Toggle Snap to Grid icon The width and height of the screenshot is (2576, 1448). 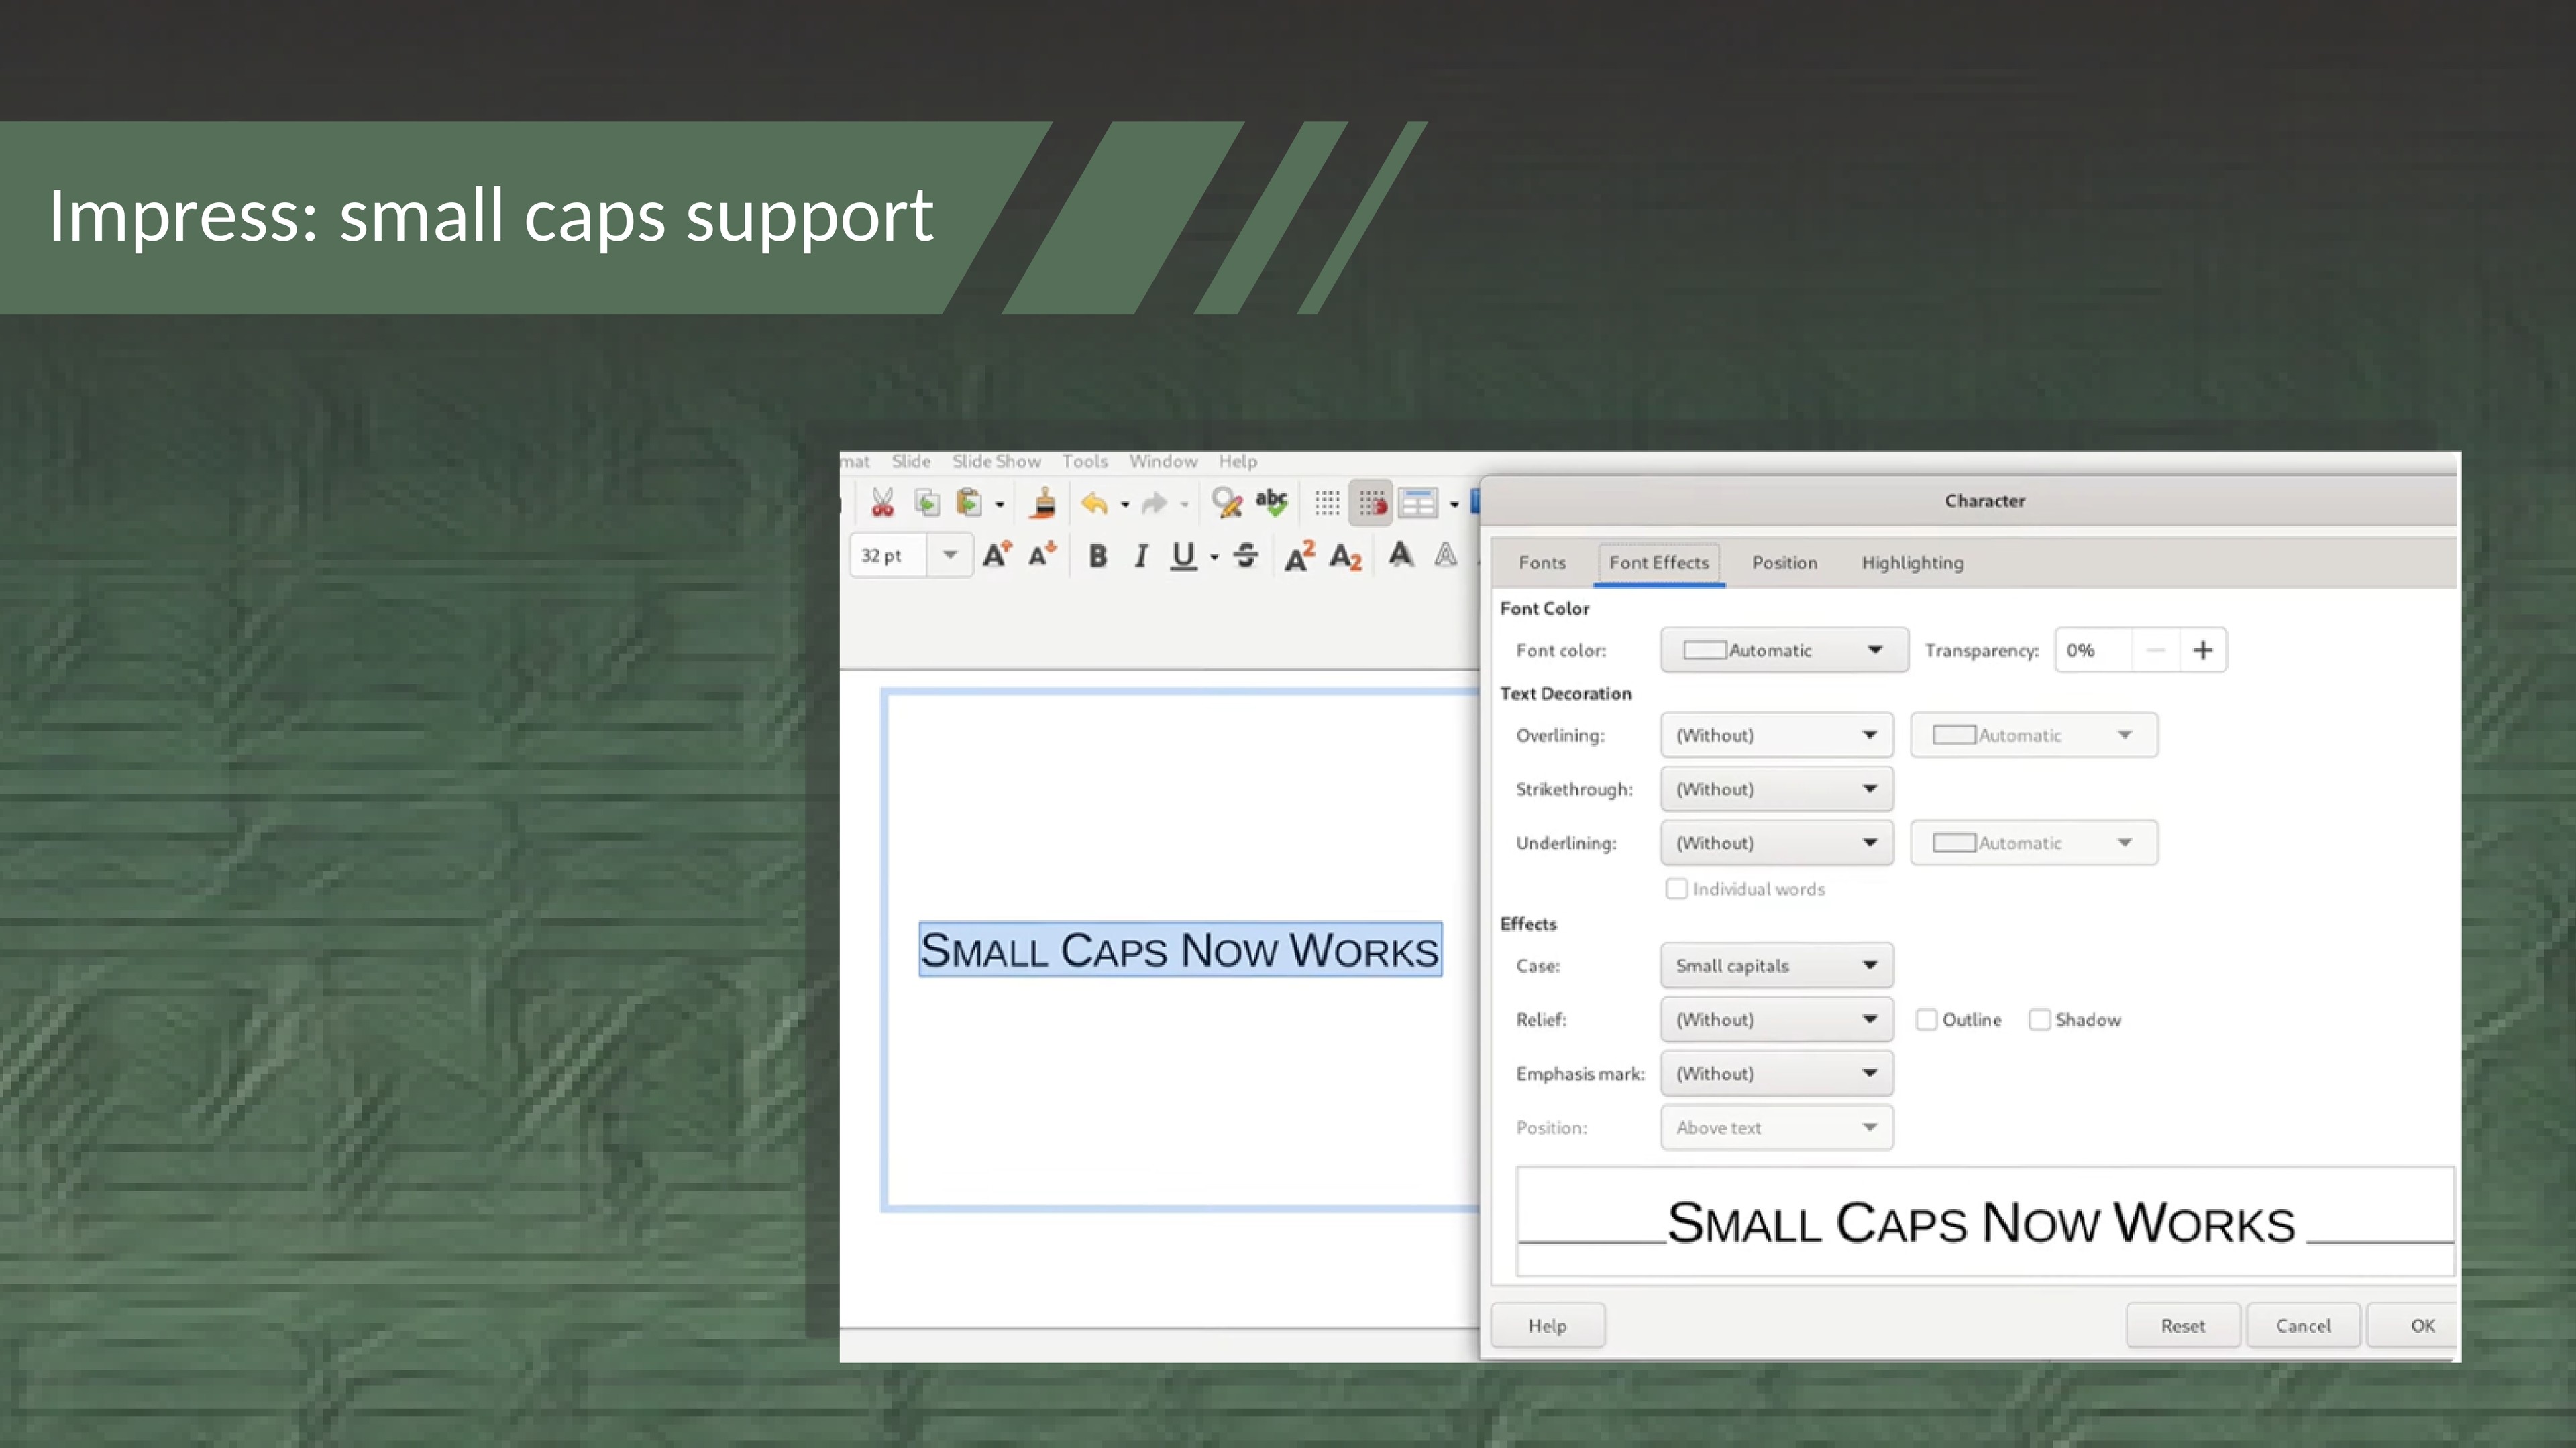coord(1371,503)
